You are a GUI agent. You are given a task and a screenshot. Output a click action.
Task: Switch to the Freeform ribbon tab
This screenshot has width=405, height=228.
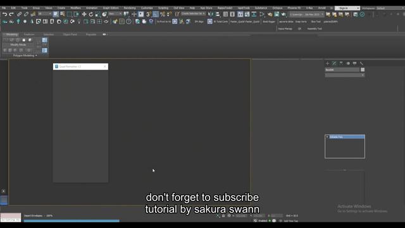point(29,34)
